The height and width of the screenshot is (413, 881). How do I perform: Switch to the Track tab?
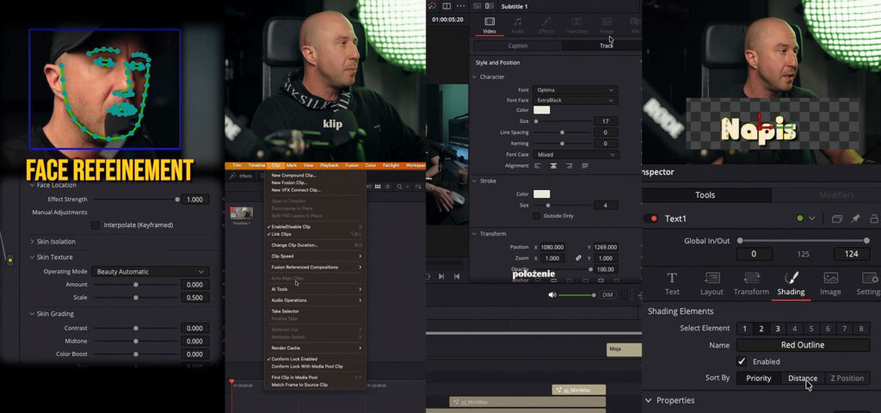[607, 46]
